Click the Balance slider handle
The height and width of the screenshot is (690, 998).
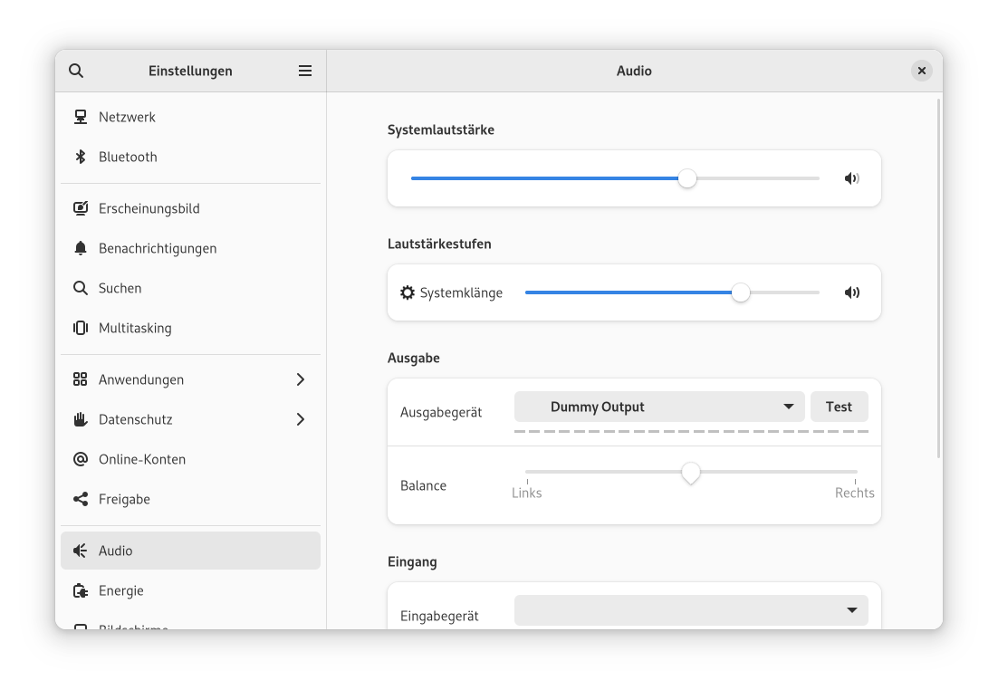691,473
